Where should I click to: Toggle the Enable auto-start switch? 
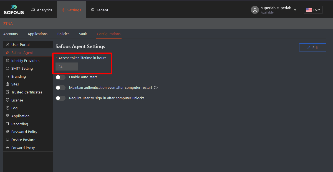coord(60,77)
